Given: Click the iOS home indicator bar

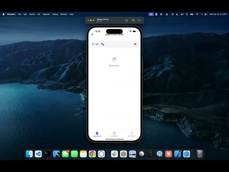Looking at the screenshot, I should pyautogui.click(x=114, y=139).
